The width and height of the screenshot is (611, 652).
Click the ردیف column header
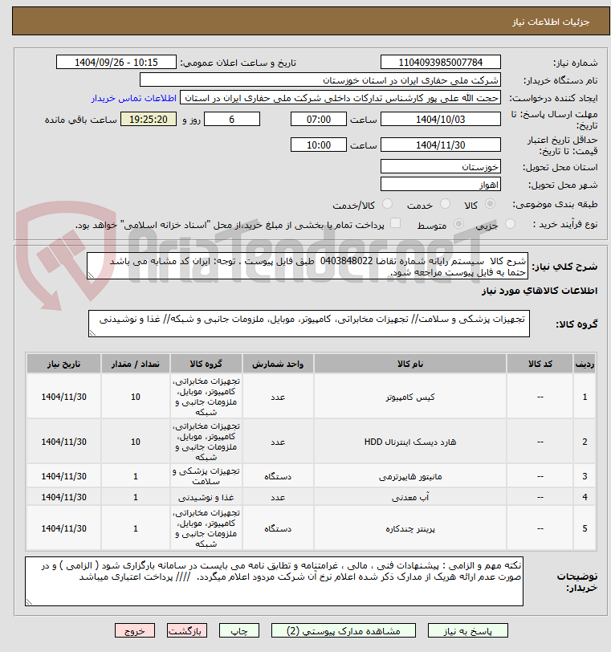585,364
